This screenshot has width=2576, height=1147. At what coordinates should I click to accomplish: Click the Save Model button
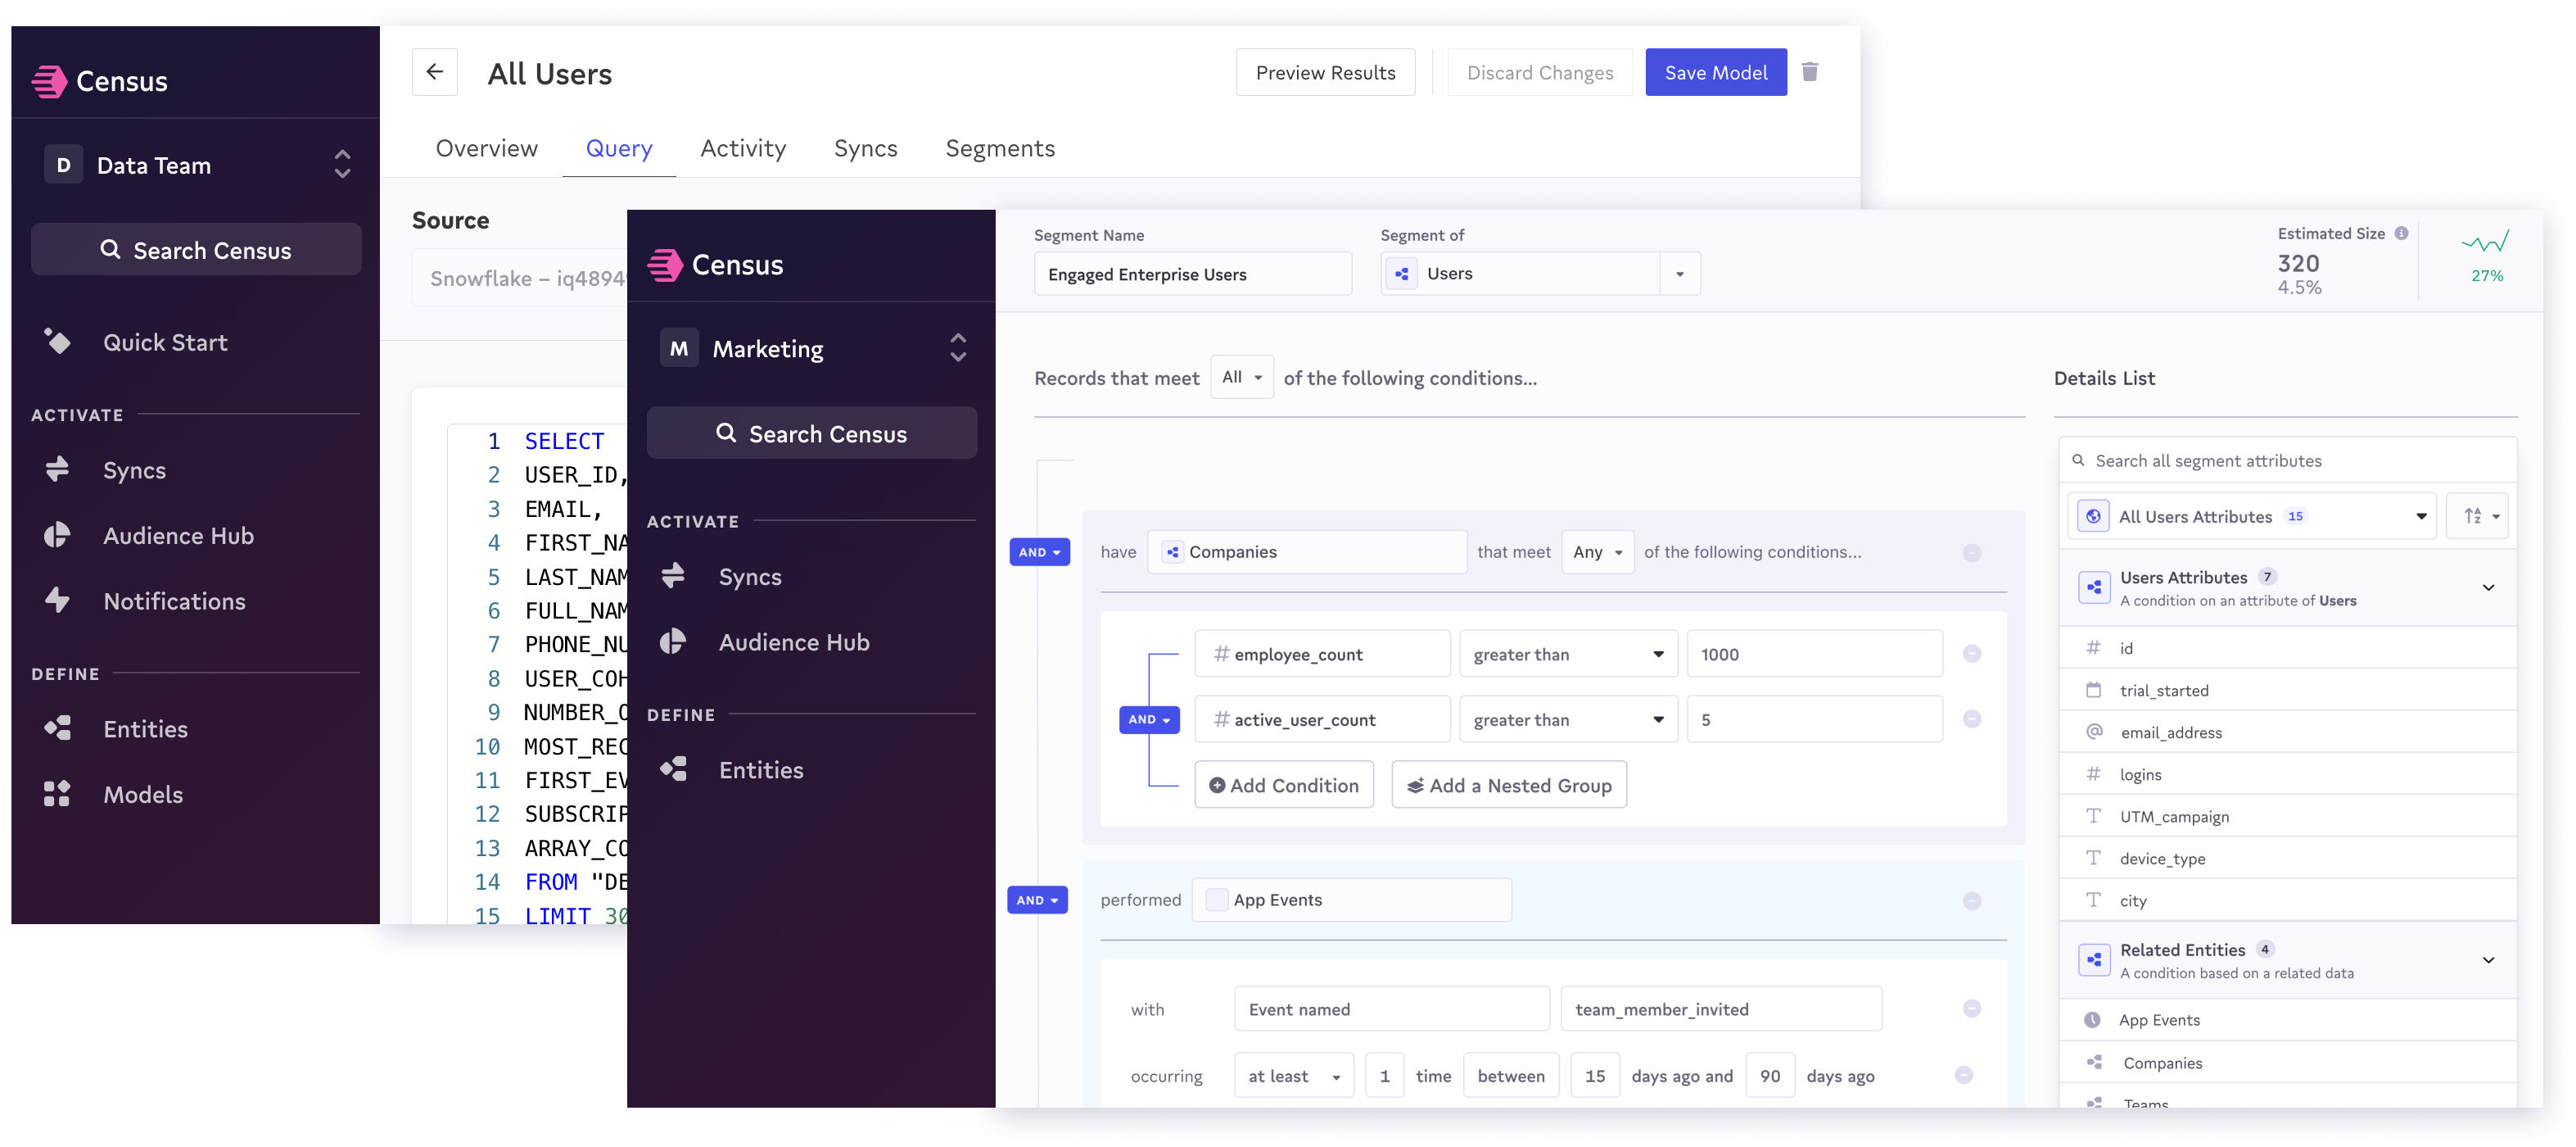(1715, 73)
